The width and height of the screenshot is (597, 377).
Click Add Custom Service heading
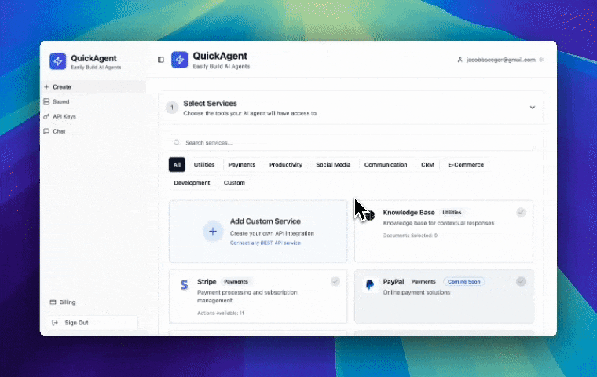tap(266, 221)
